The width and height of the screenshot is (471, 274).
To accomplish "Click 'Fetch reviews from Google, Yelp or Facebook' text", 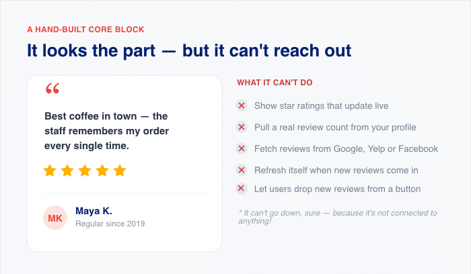I will (346, 148).
